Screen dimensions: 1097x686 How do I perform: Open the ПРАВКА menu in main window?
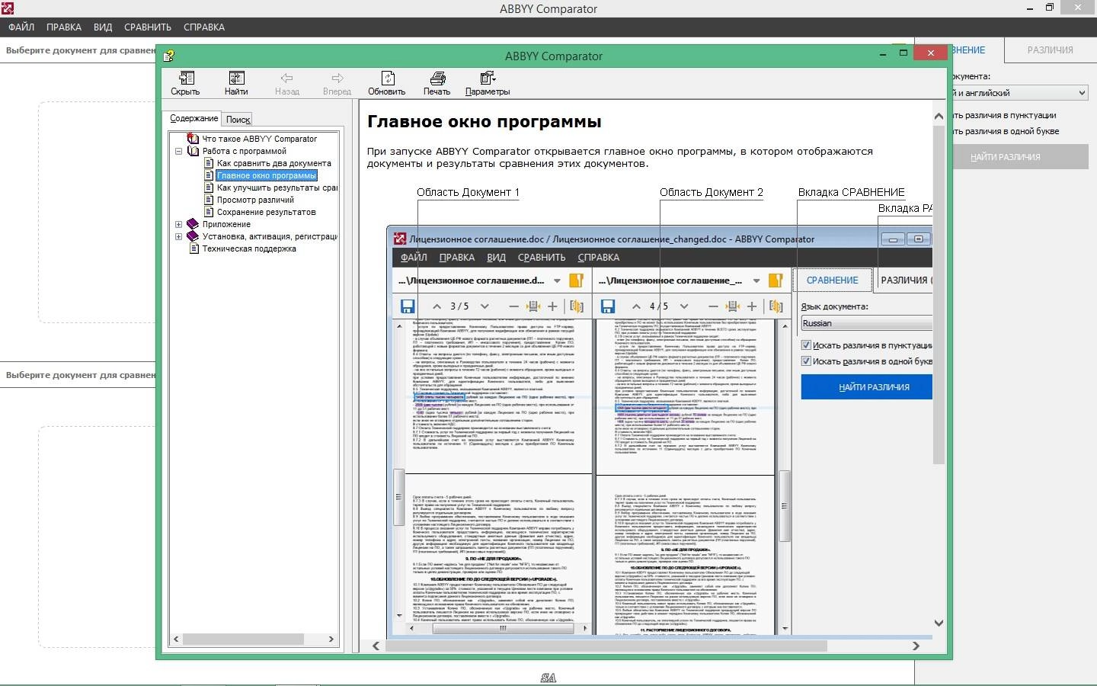[64, 27]
